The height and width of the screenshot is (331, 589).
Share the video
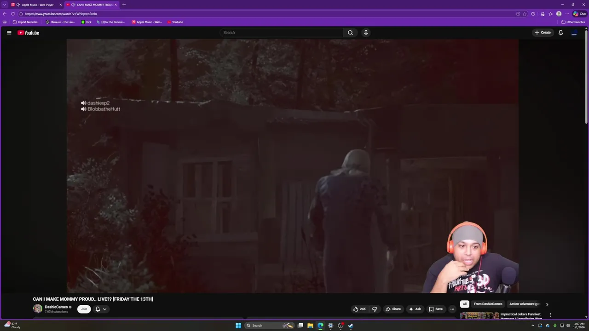(x=393, y=309)
